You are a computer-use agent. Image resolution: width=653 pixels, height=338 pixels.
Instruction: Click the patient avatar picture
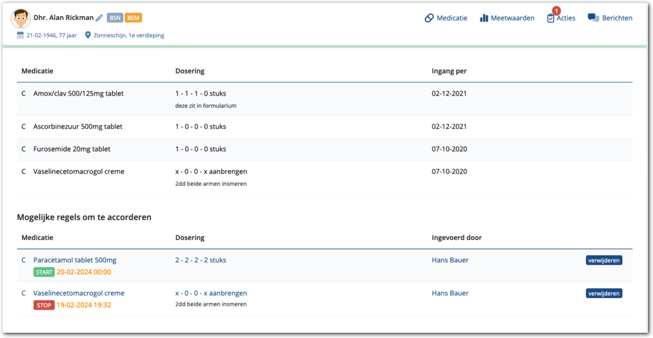pyautogui.click(x=20, y=19)
